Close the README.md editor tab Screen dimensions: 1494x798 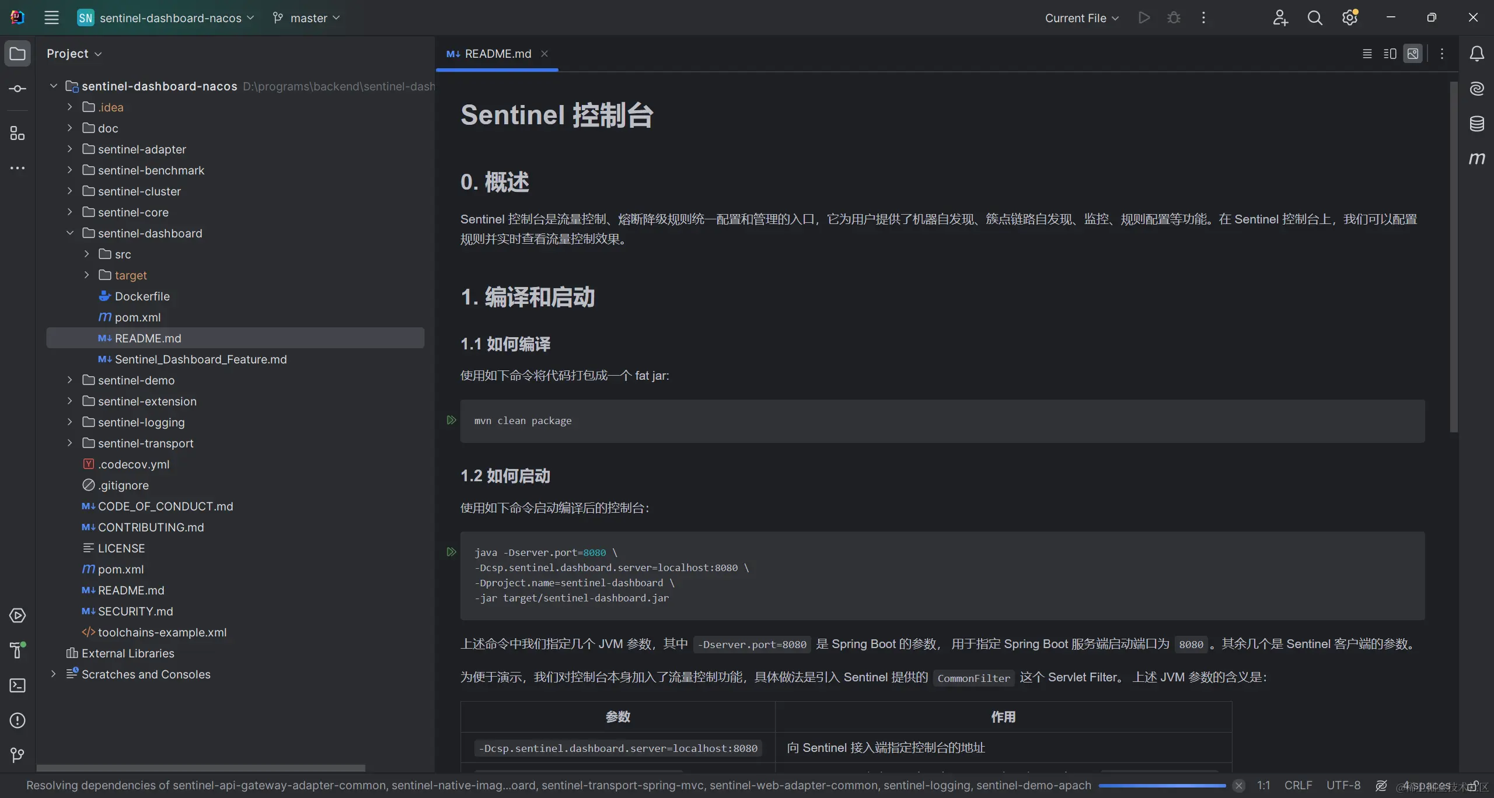click(x=544, y=54)
